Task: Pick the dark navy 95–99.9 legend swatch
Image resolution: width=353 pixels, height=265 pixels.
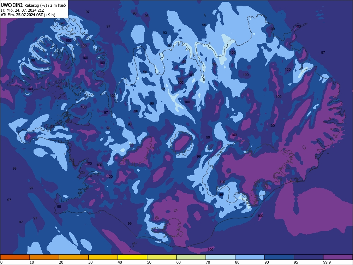Action: (x=309, y=257)
